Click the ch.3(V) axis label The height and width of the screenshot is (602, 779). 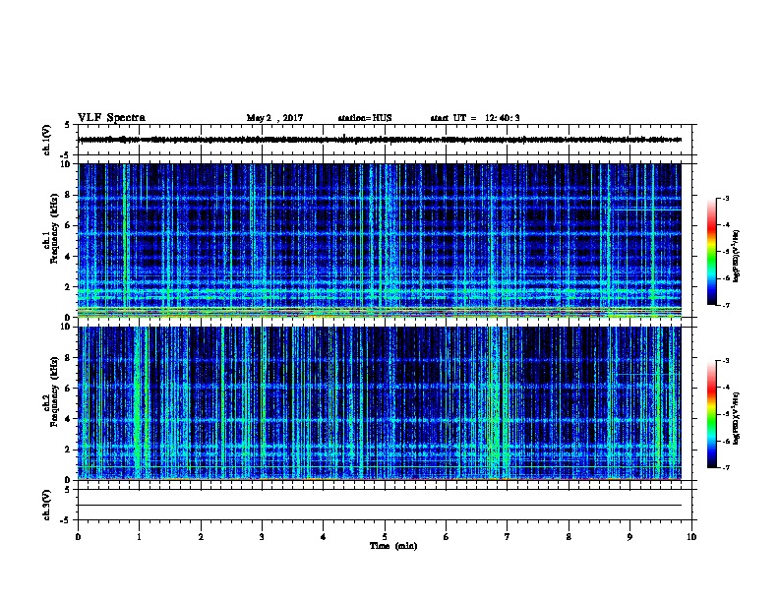coord(47,505)
